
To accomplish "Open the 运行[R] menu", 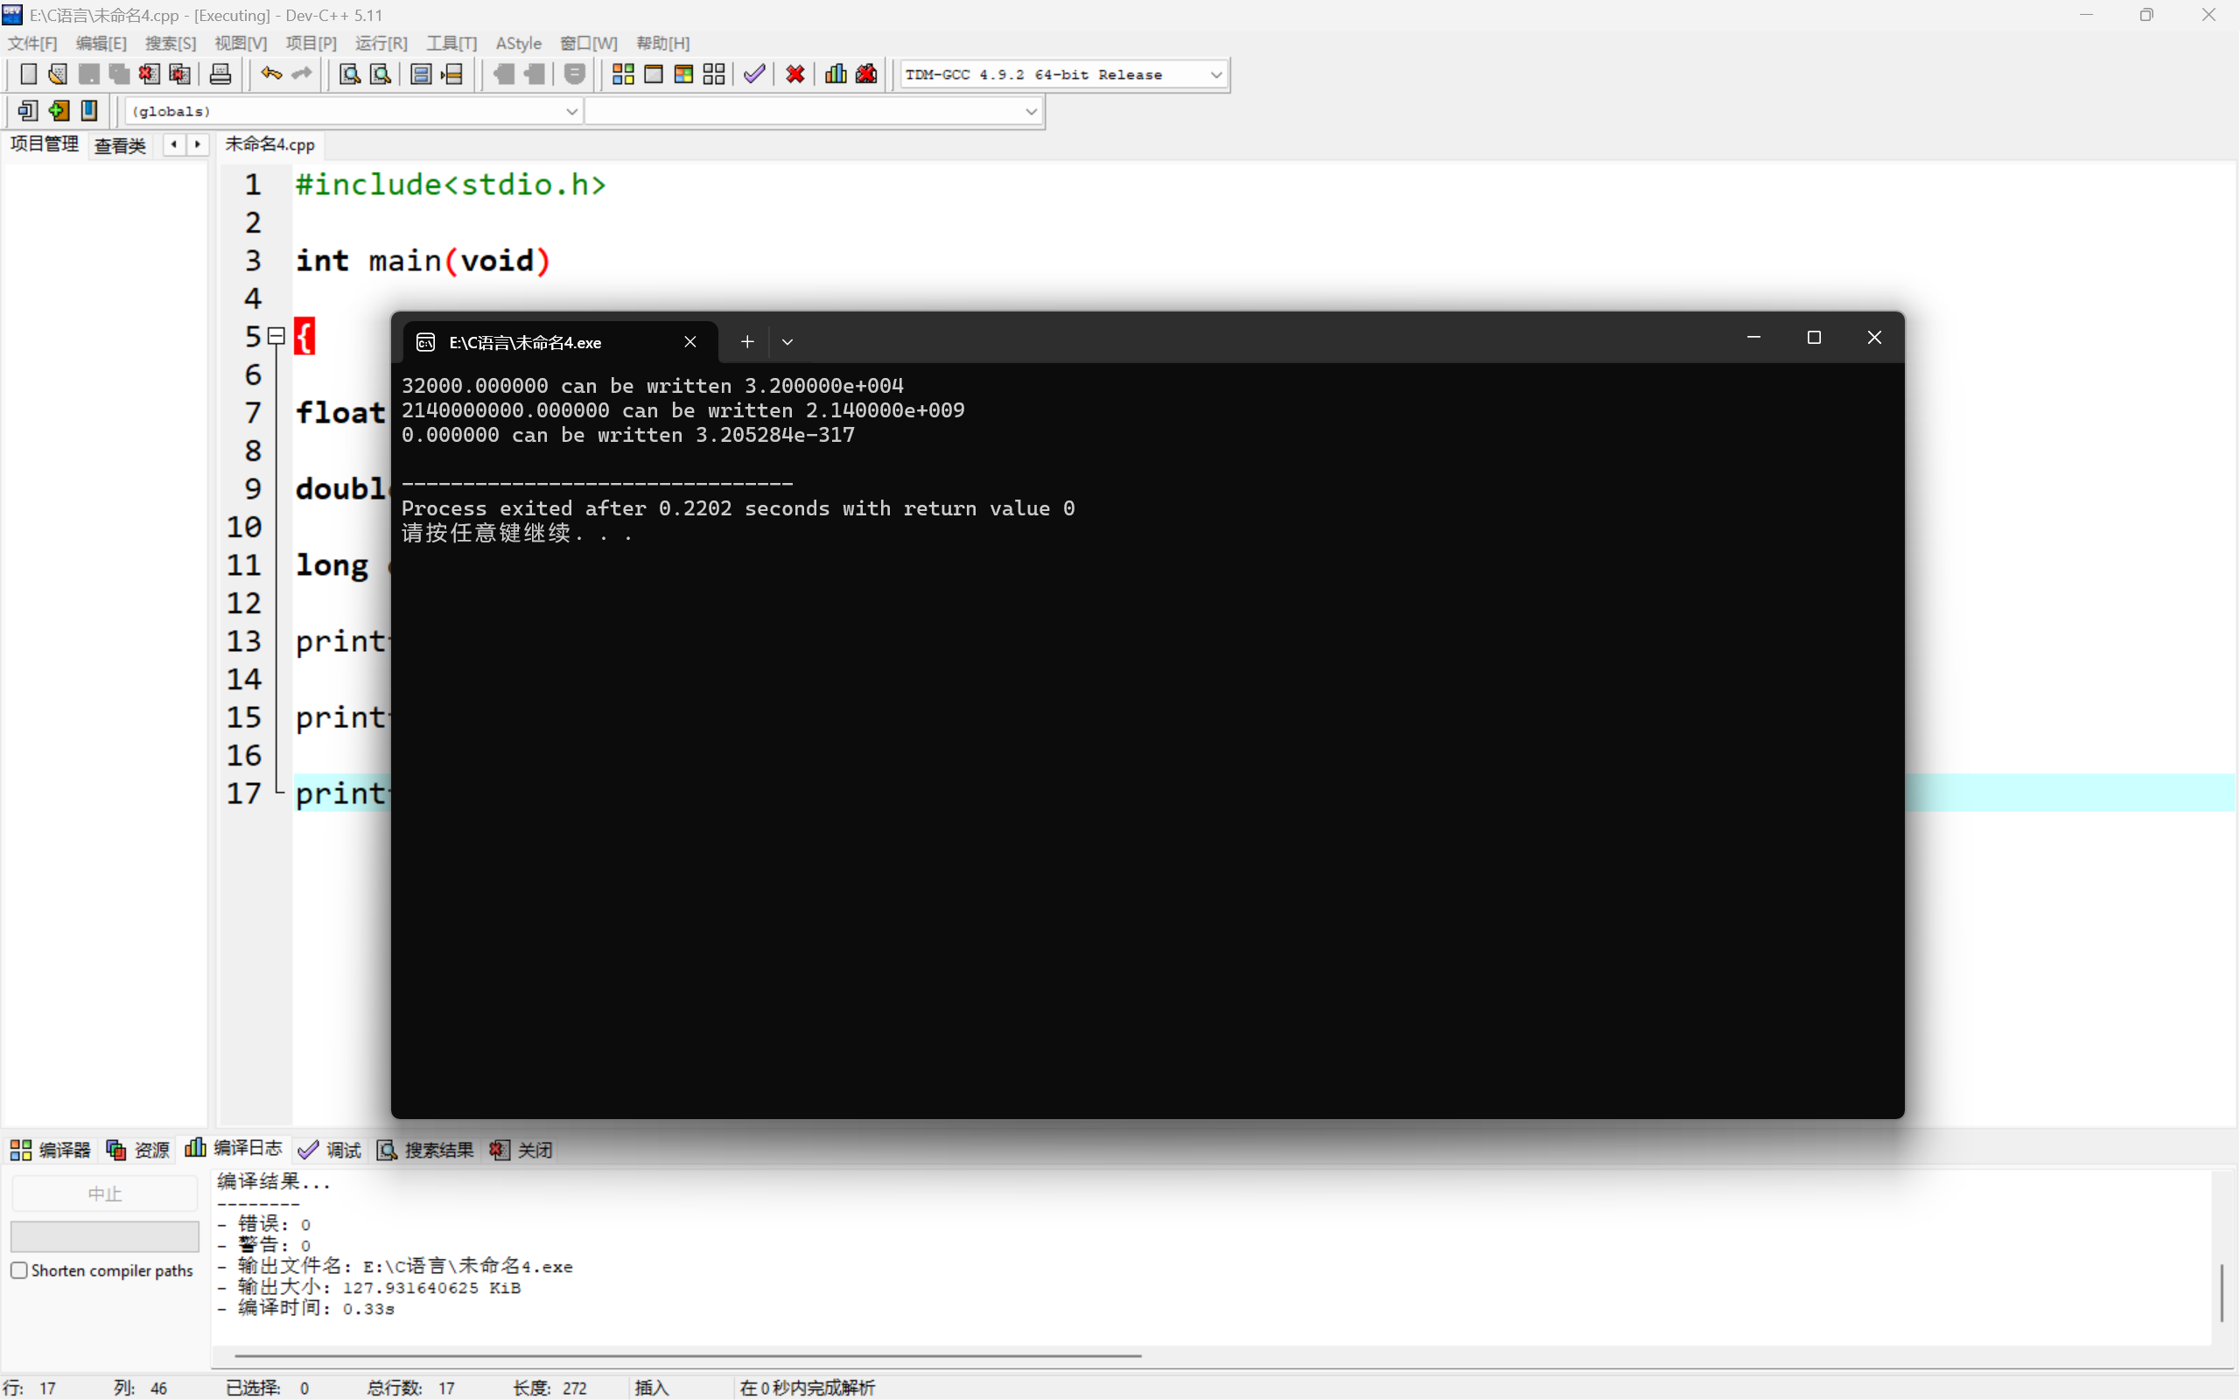I will tap(381, 44).
